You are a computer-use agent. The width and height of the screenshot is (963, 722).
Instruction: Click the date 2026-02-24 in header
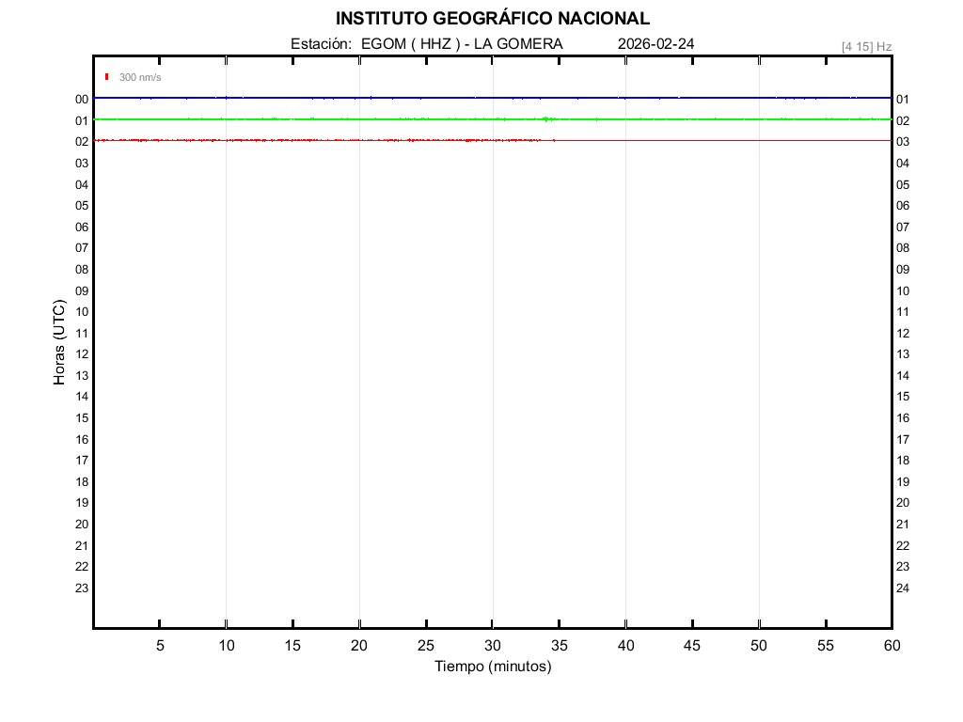(x=656, y=44)
